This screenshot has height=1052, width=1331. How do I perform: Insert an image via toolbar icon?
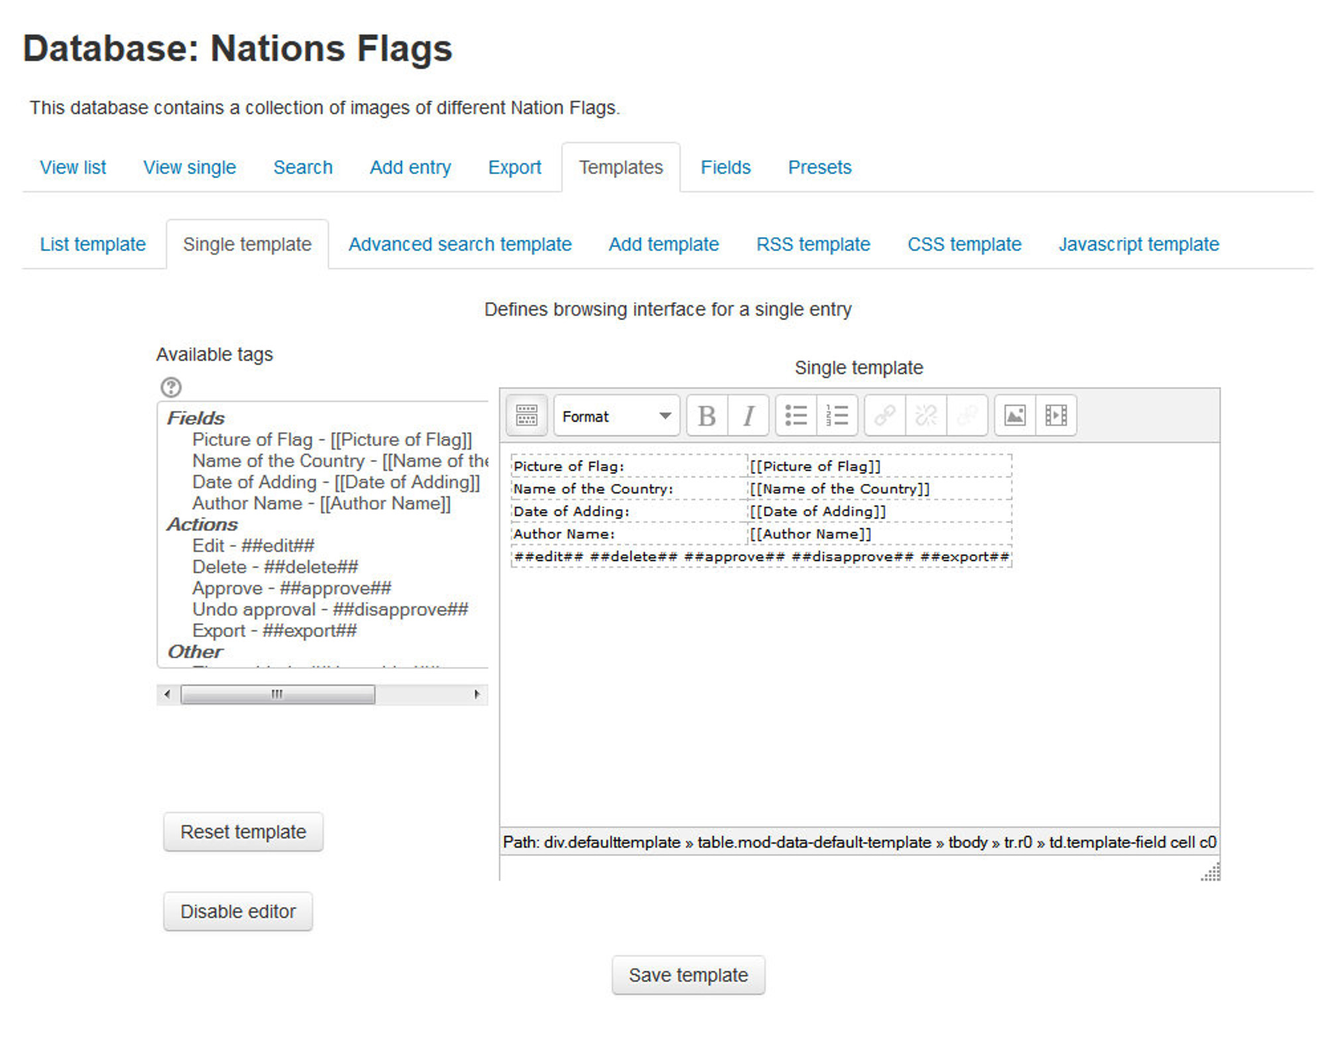[1015, 416]
